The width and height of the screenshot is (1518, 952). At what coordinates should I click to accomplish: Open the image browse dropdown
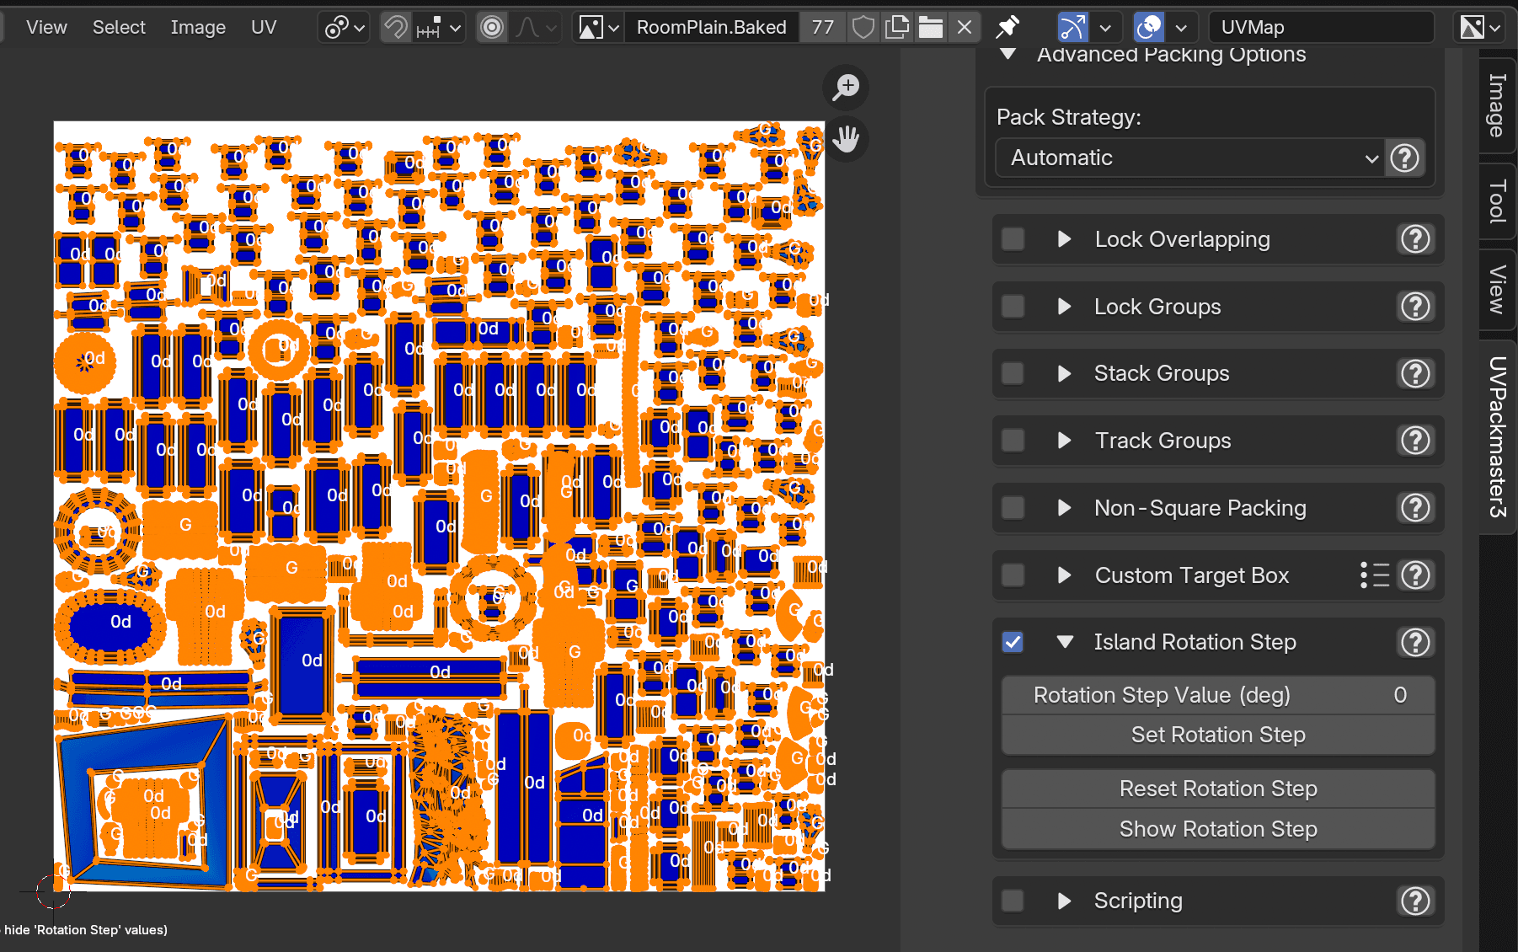[598, 28]
